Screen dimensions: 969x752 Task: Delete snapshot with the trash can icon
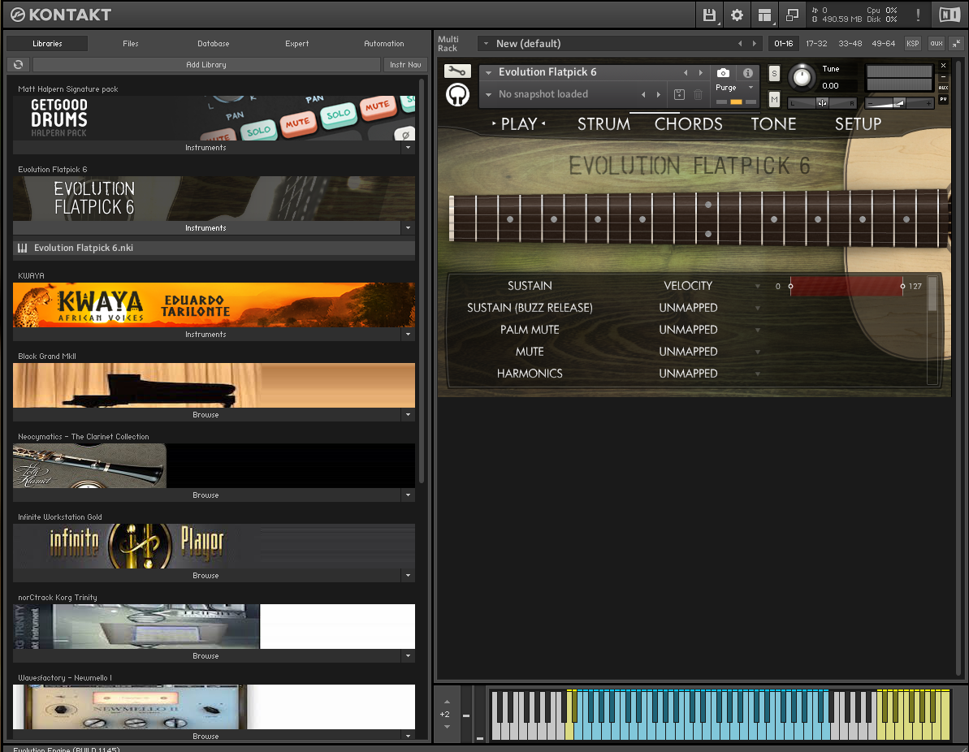(698, 94)
